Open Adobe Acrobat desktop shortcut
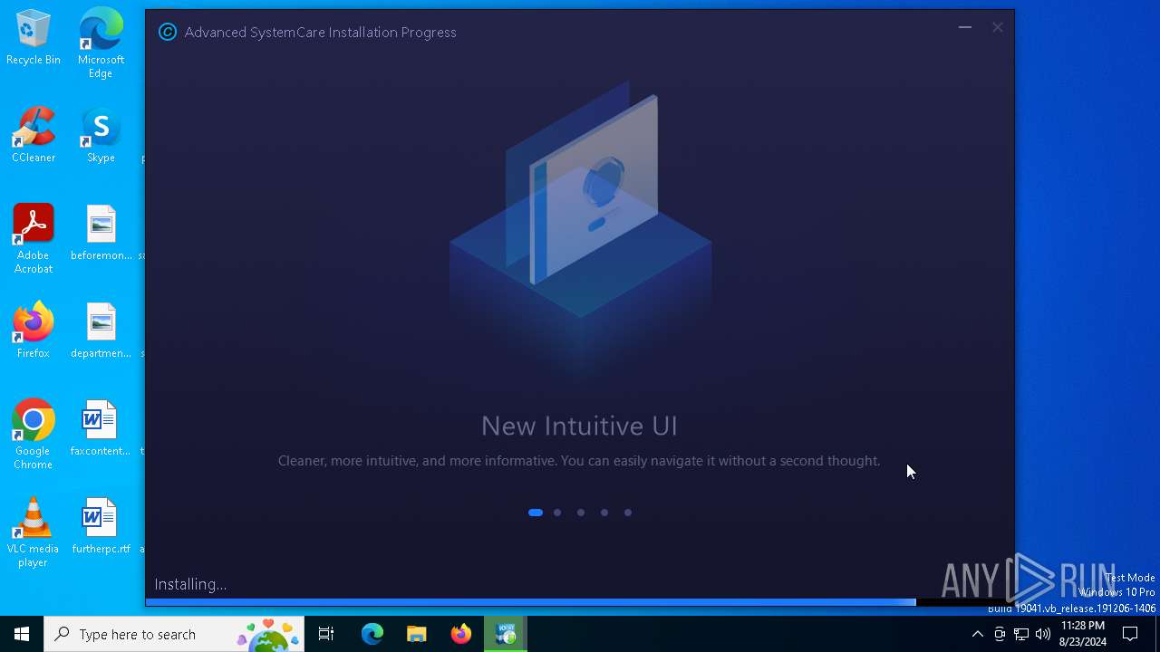This screenshot has height=652, width=1160. [34, 239]
